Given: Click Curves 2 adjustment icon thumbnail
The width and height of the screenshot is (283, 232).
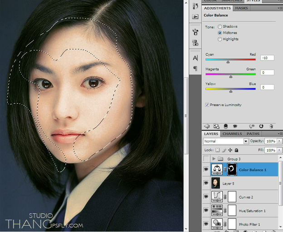Looking at the screenshot, I should [x=217, y=197].
